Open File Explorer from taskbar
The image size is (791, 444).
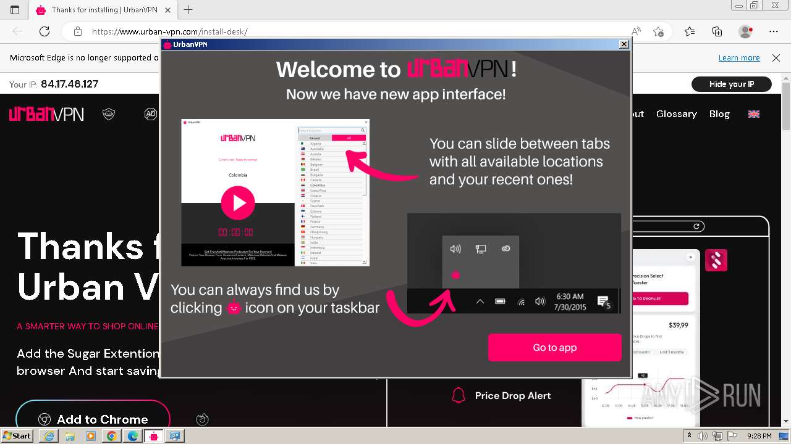click(x=70, y=436)
